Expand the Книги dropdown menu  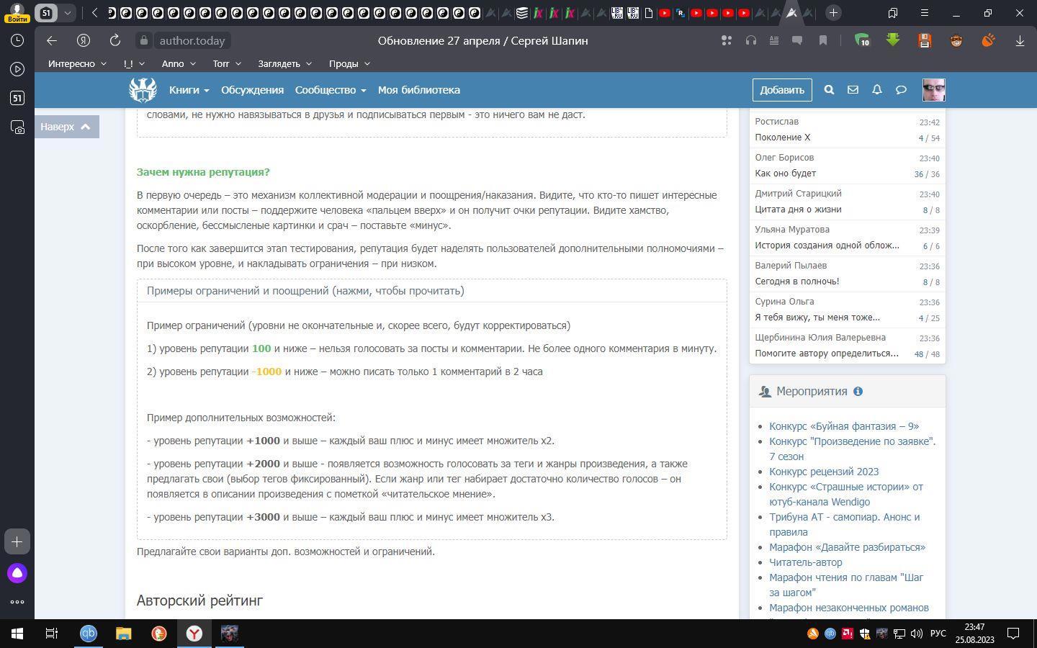tap(189, 90)
